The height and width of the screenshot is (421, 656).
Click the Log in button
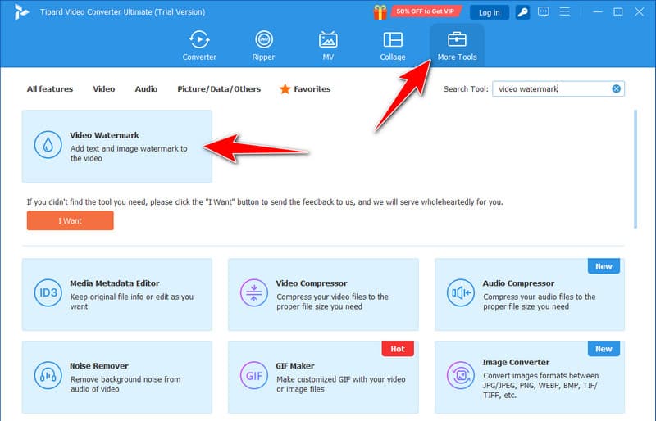pyautogui.click(x=489, y=12)
